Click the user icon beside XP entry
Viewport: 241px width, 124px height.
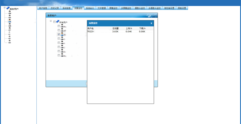point(62,30)
